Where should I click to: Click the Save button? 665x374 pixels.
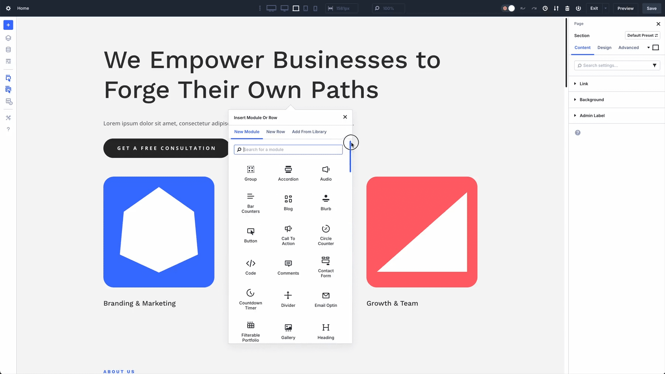652,8
